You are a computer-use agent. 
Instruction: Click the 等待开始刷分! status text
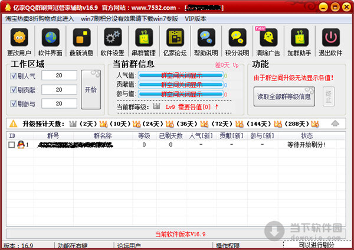pyautogui.click(x=306, y=145)
